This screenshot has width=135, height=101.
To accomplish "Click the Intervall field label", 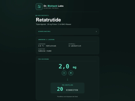I will pyautogui.click(x=72, y=44).
